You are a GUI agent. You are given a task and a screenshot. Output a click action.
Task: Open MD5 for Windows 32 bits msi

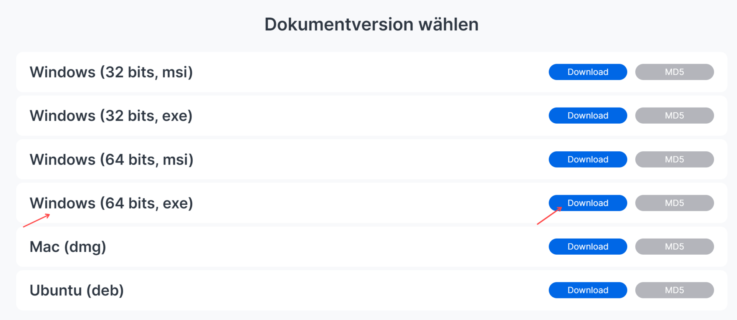(x=674, y=72)
